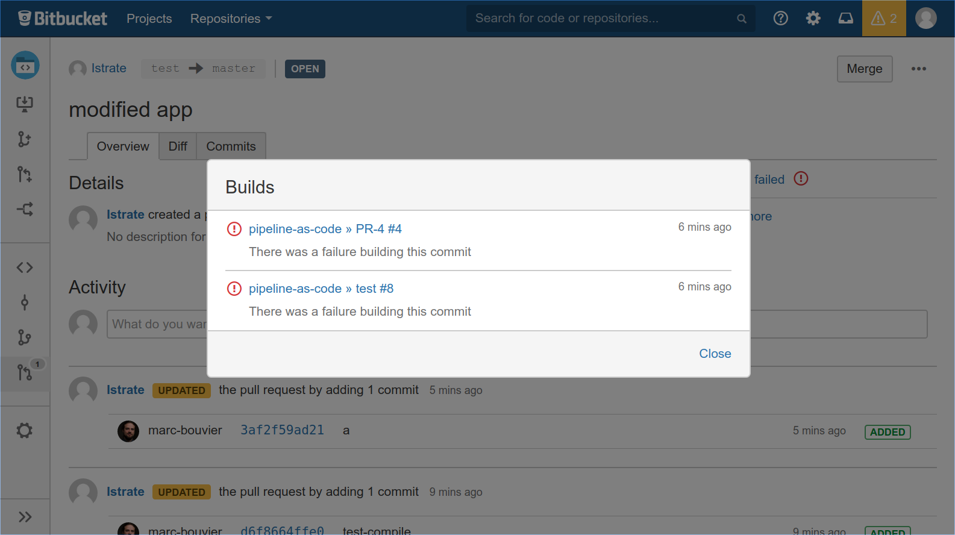Viewport: 955px width, 535px height.
Task: Click the Create branch sidebar icon
Action: point(25,139)
